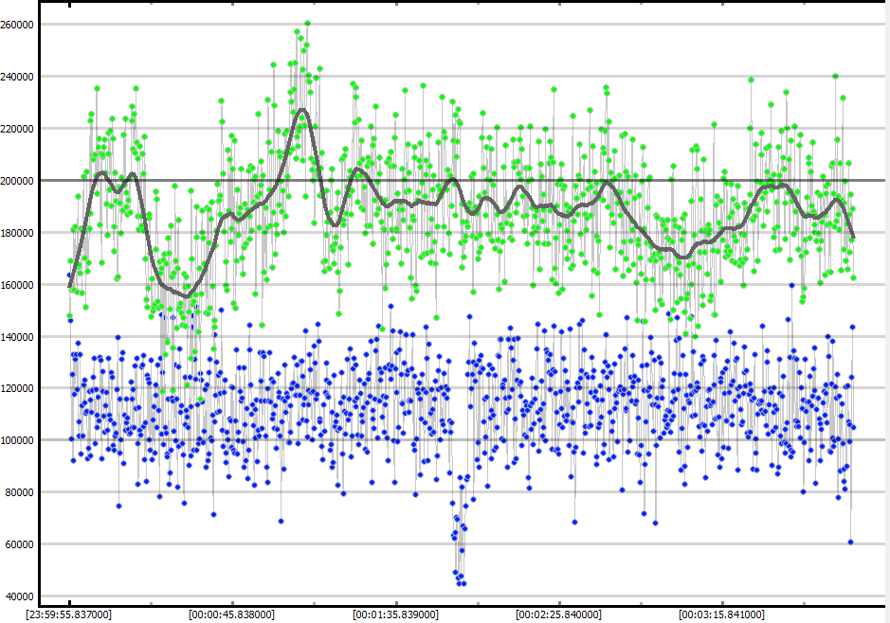
Task: Click the gray curve's lowest dip near 155000
Action: [x=188, y=295]
